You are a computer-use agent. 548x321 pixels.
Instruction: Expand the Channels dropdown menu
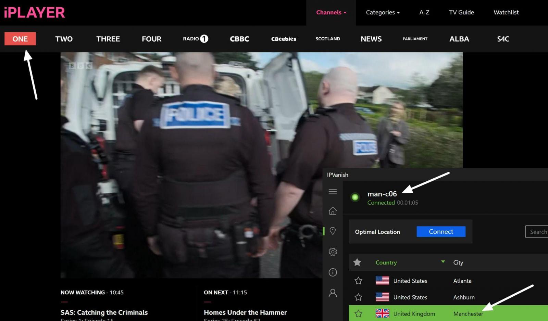(x=331, y=12)
